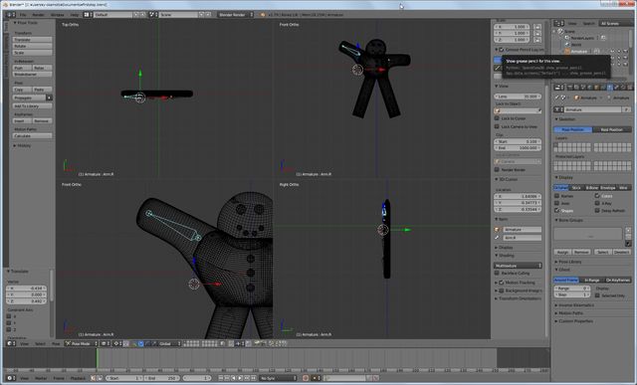Viewport: 637px width, 385px height.
Task: Open the scene browse icon
Action: (153, 15)
